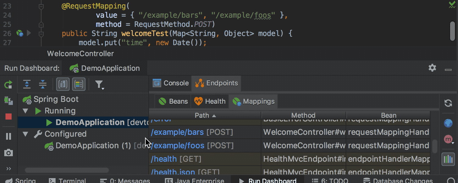Fold the method at line 26
458x183 pixels.
(41, 34)
